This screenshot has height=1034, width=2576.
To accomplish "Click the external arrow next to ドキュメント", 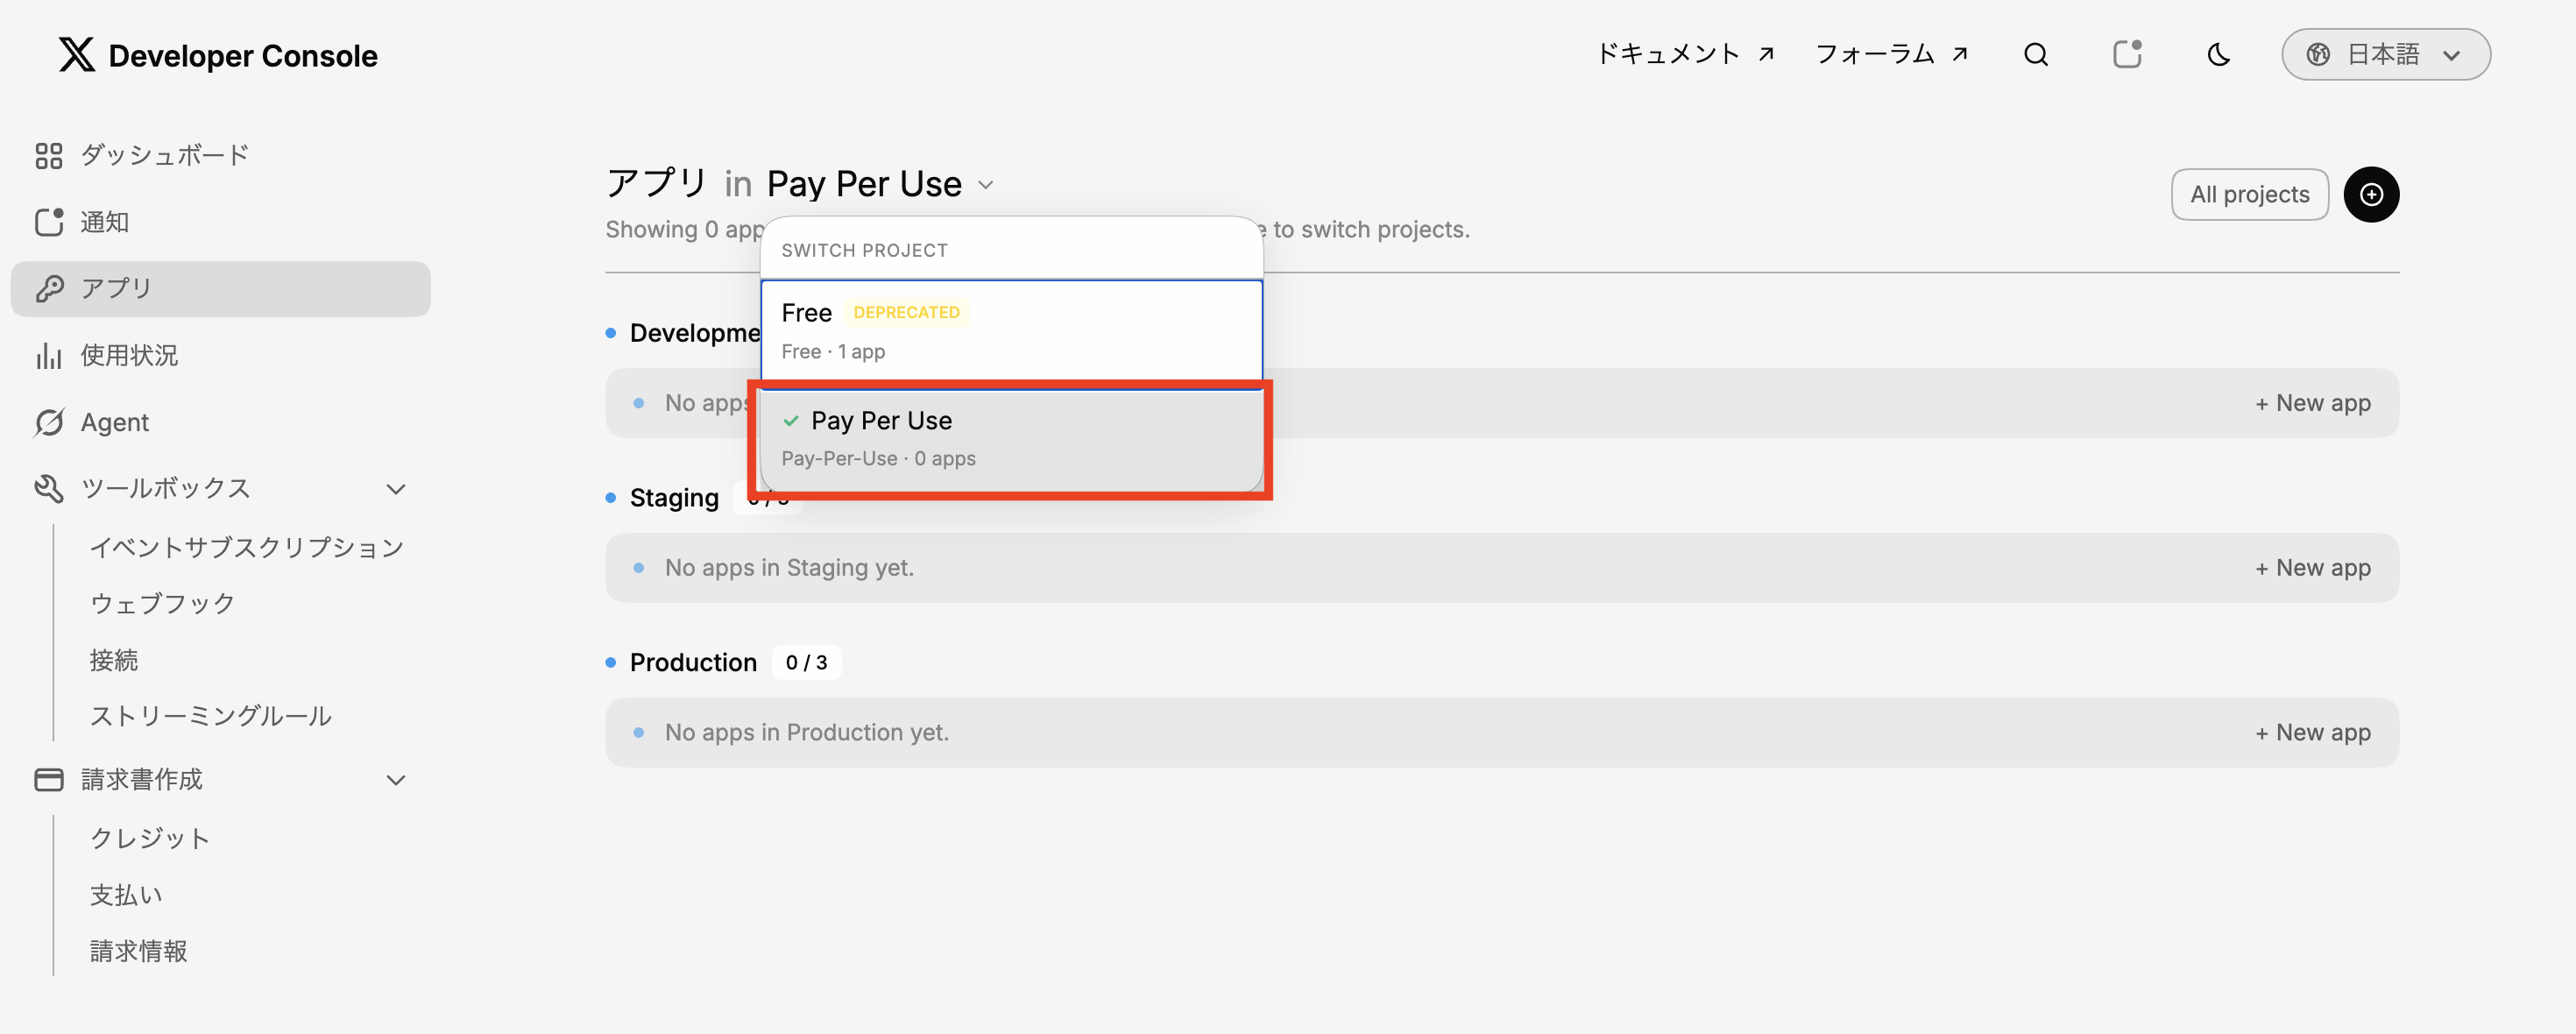I will coord(1766,54).
